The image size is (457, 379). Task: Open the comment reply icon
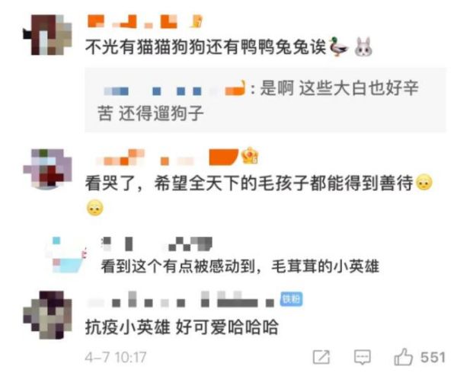tap(363, 357)
